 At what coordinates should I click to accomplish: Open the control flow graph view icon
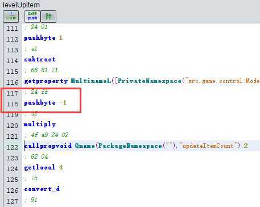(x=11, y=16)
